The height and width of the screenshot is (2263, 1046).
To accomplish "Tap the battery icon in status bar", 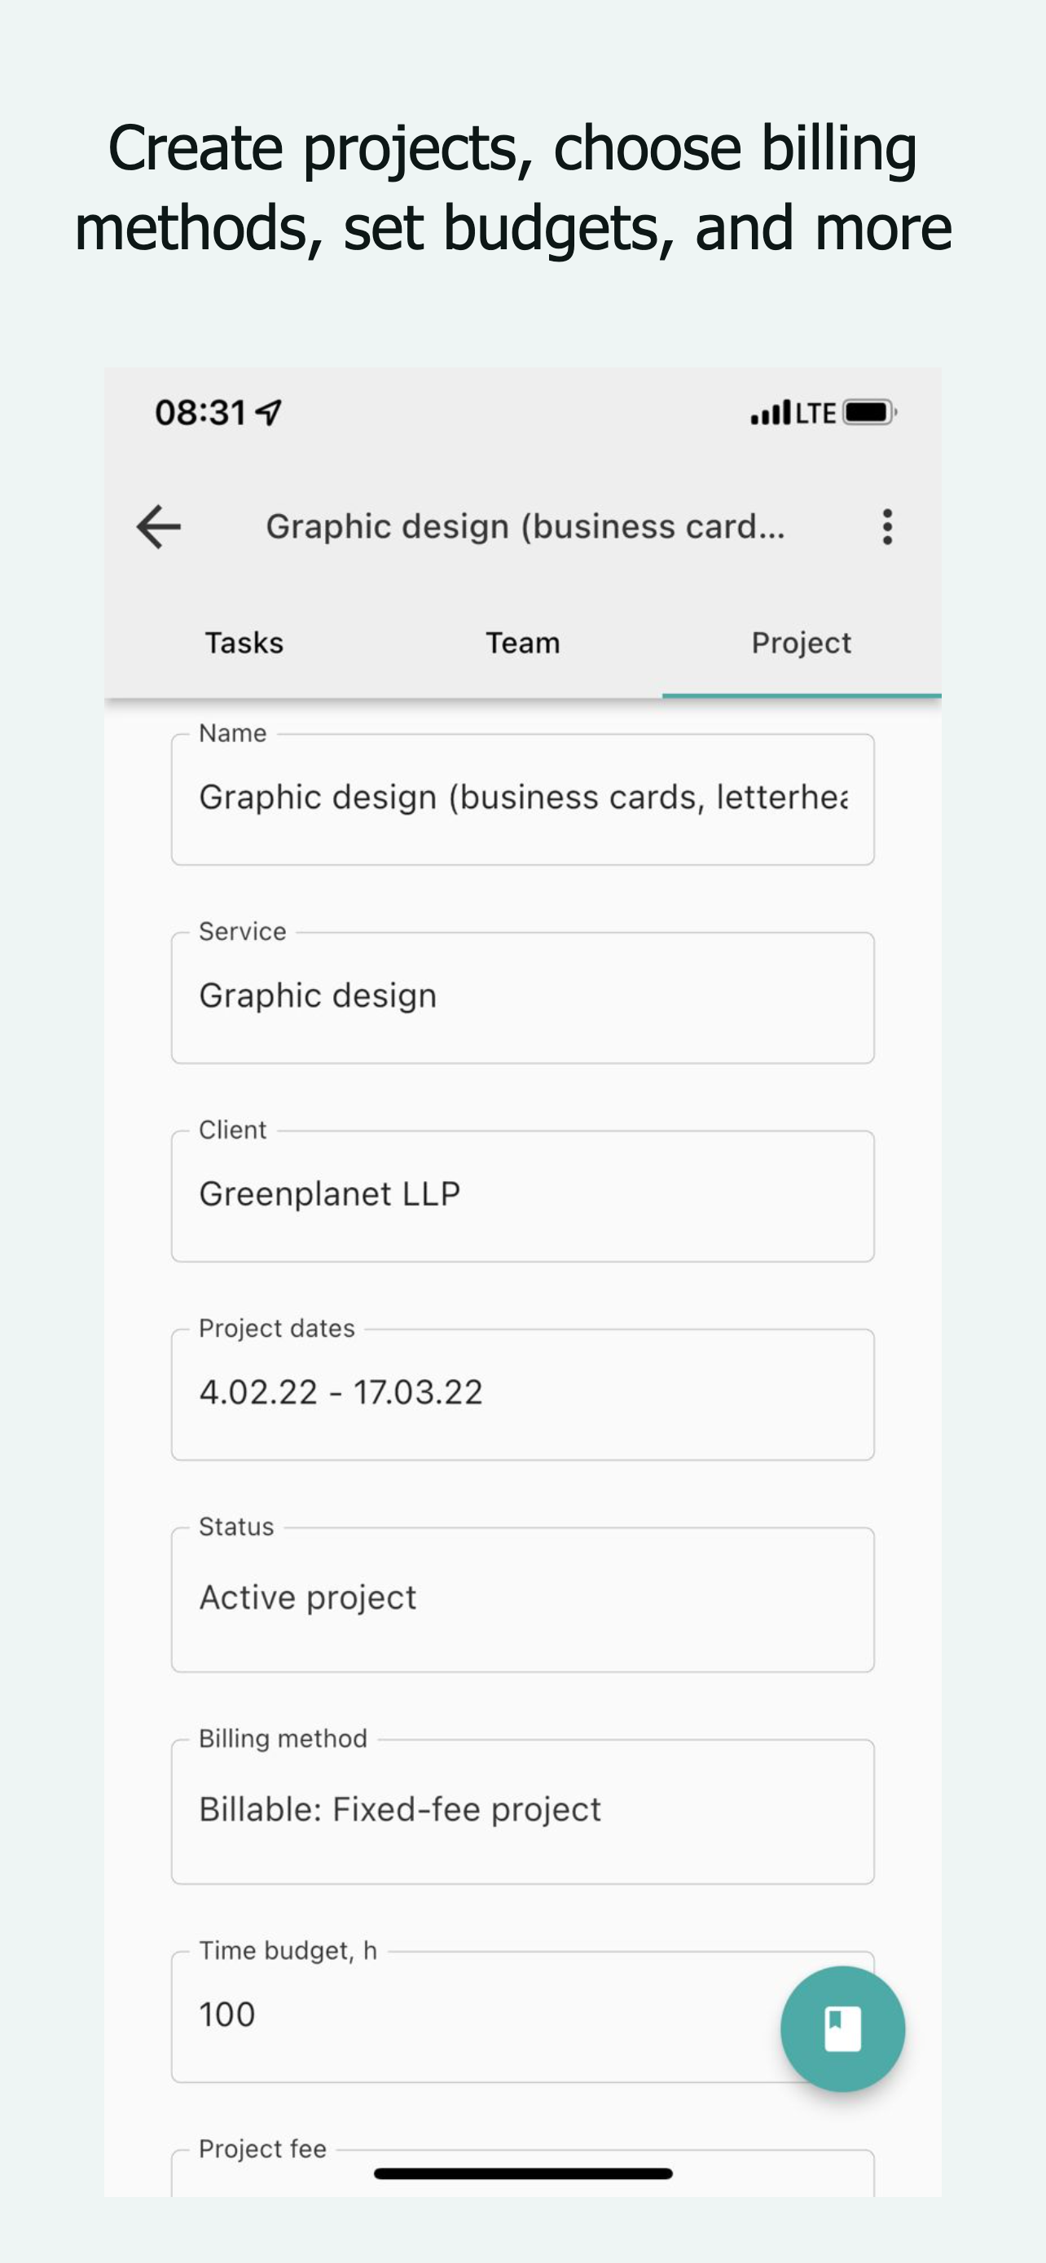I will point(868,412).
